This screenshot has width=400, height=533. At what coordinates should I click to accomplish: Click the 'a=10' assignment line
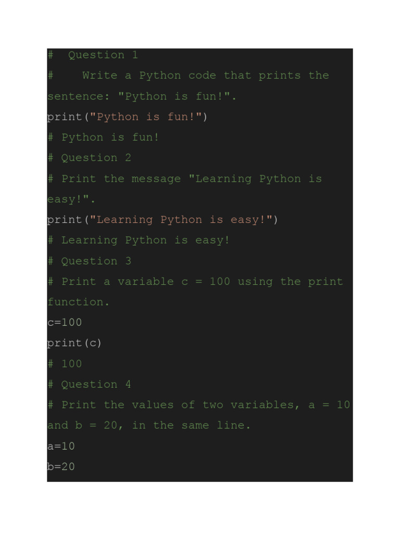pos(61,446)
